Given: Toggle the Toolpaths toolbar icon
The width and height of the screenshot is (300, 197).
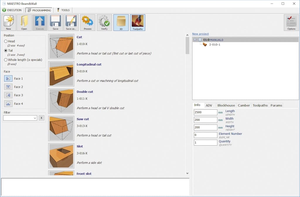Looking at the screenshot, I should pyautogui.click(x=137, y=23).
